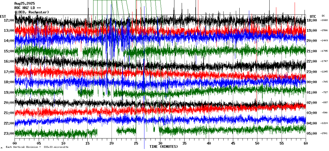The width and height of the screenshot is (329, 151).
Task: Select the DC offset value -705
Action: pyautogui.click(x=324, y=82)
